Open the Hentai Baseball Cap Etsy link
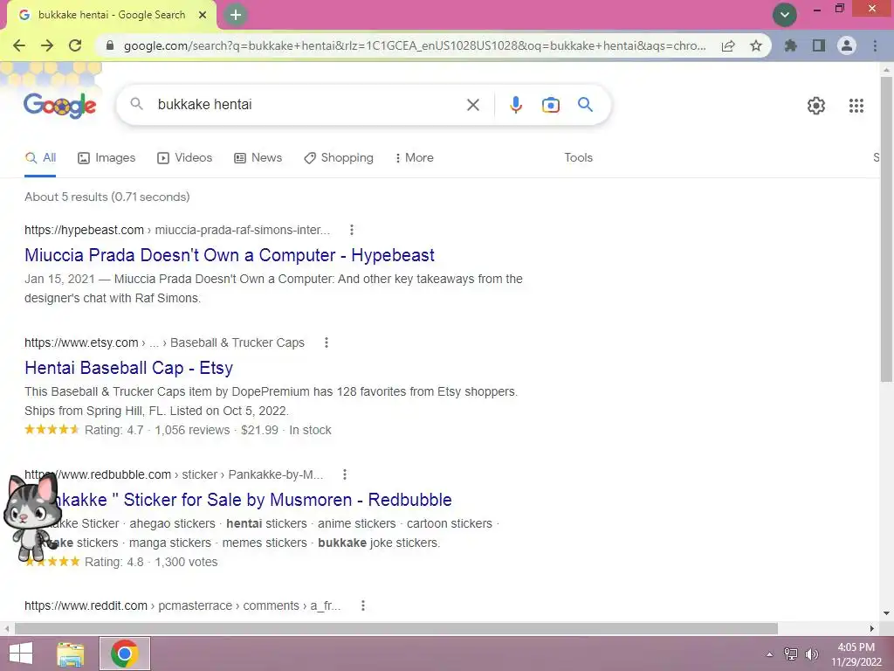Screen dimensions: 894x671 [129, 368]
